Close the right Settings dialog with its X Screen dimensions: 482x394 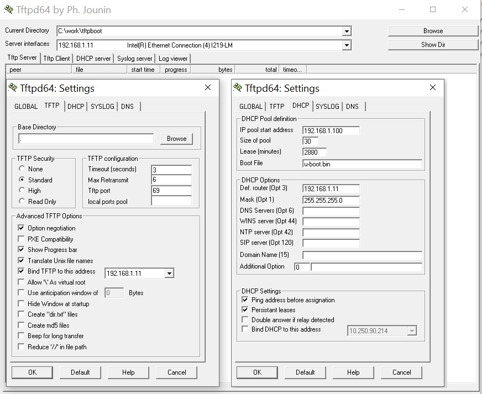click(433, 88)
